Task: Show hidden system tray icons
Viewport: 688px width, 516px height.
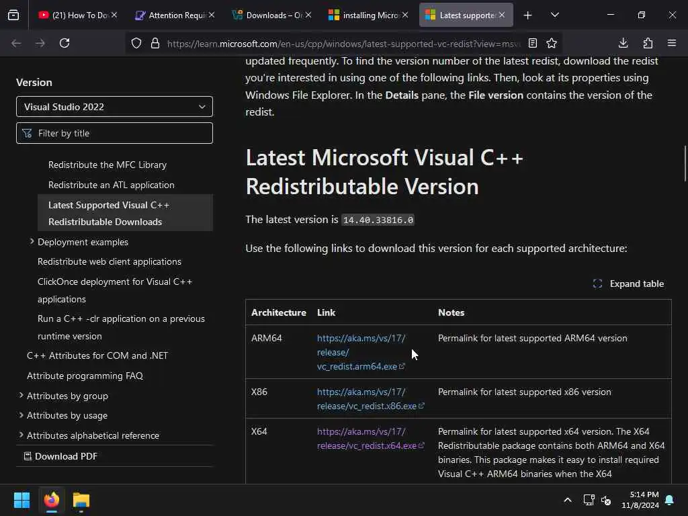Action: coord(568,500)
